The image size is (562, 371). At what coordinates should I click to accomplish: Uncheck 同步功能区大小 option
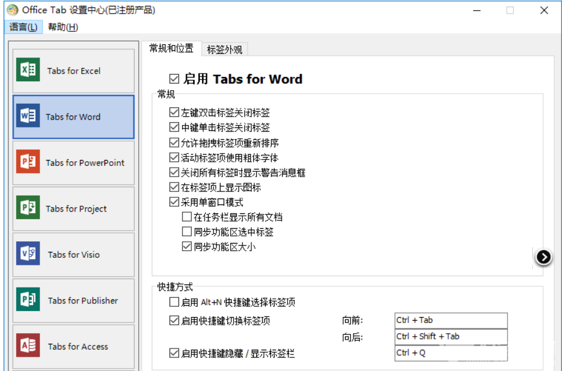tap(187, 247)
